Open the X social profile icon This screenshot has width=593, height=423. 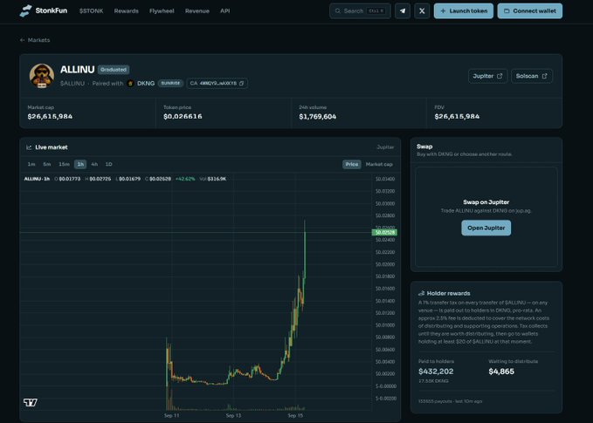click(x=422, y=11)
